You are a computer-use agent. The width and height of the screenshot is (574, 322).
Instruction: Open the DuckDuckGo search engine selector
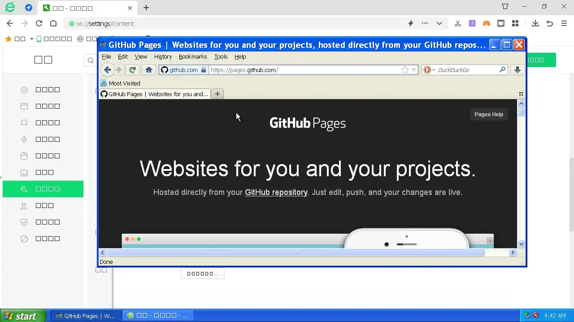tap(430, 70)
